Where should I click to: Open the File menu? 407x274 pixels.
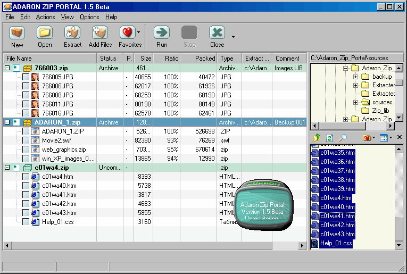[10, 17]
